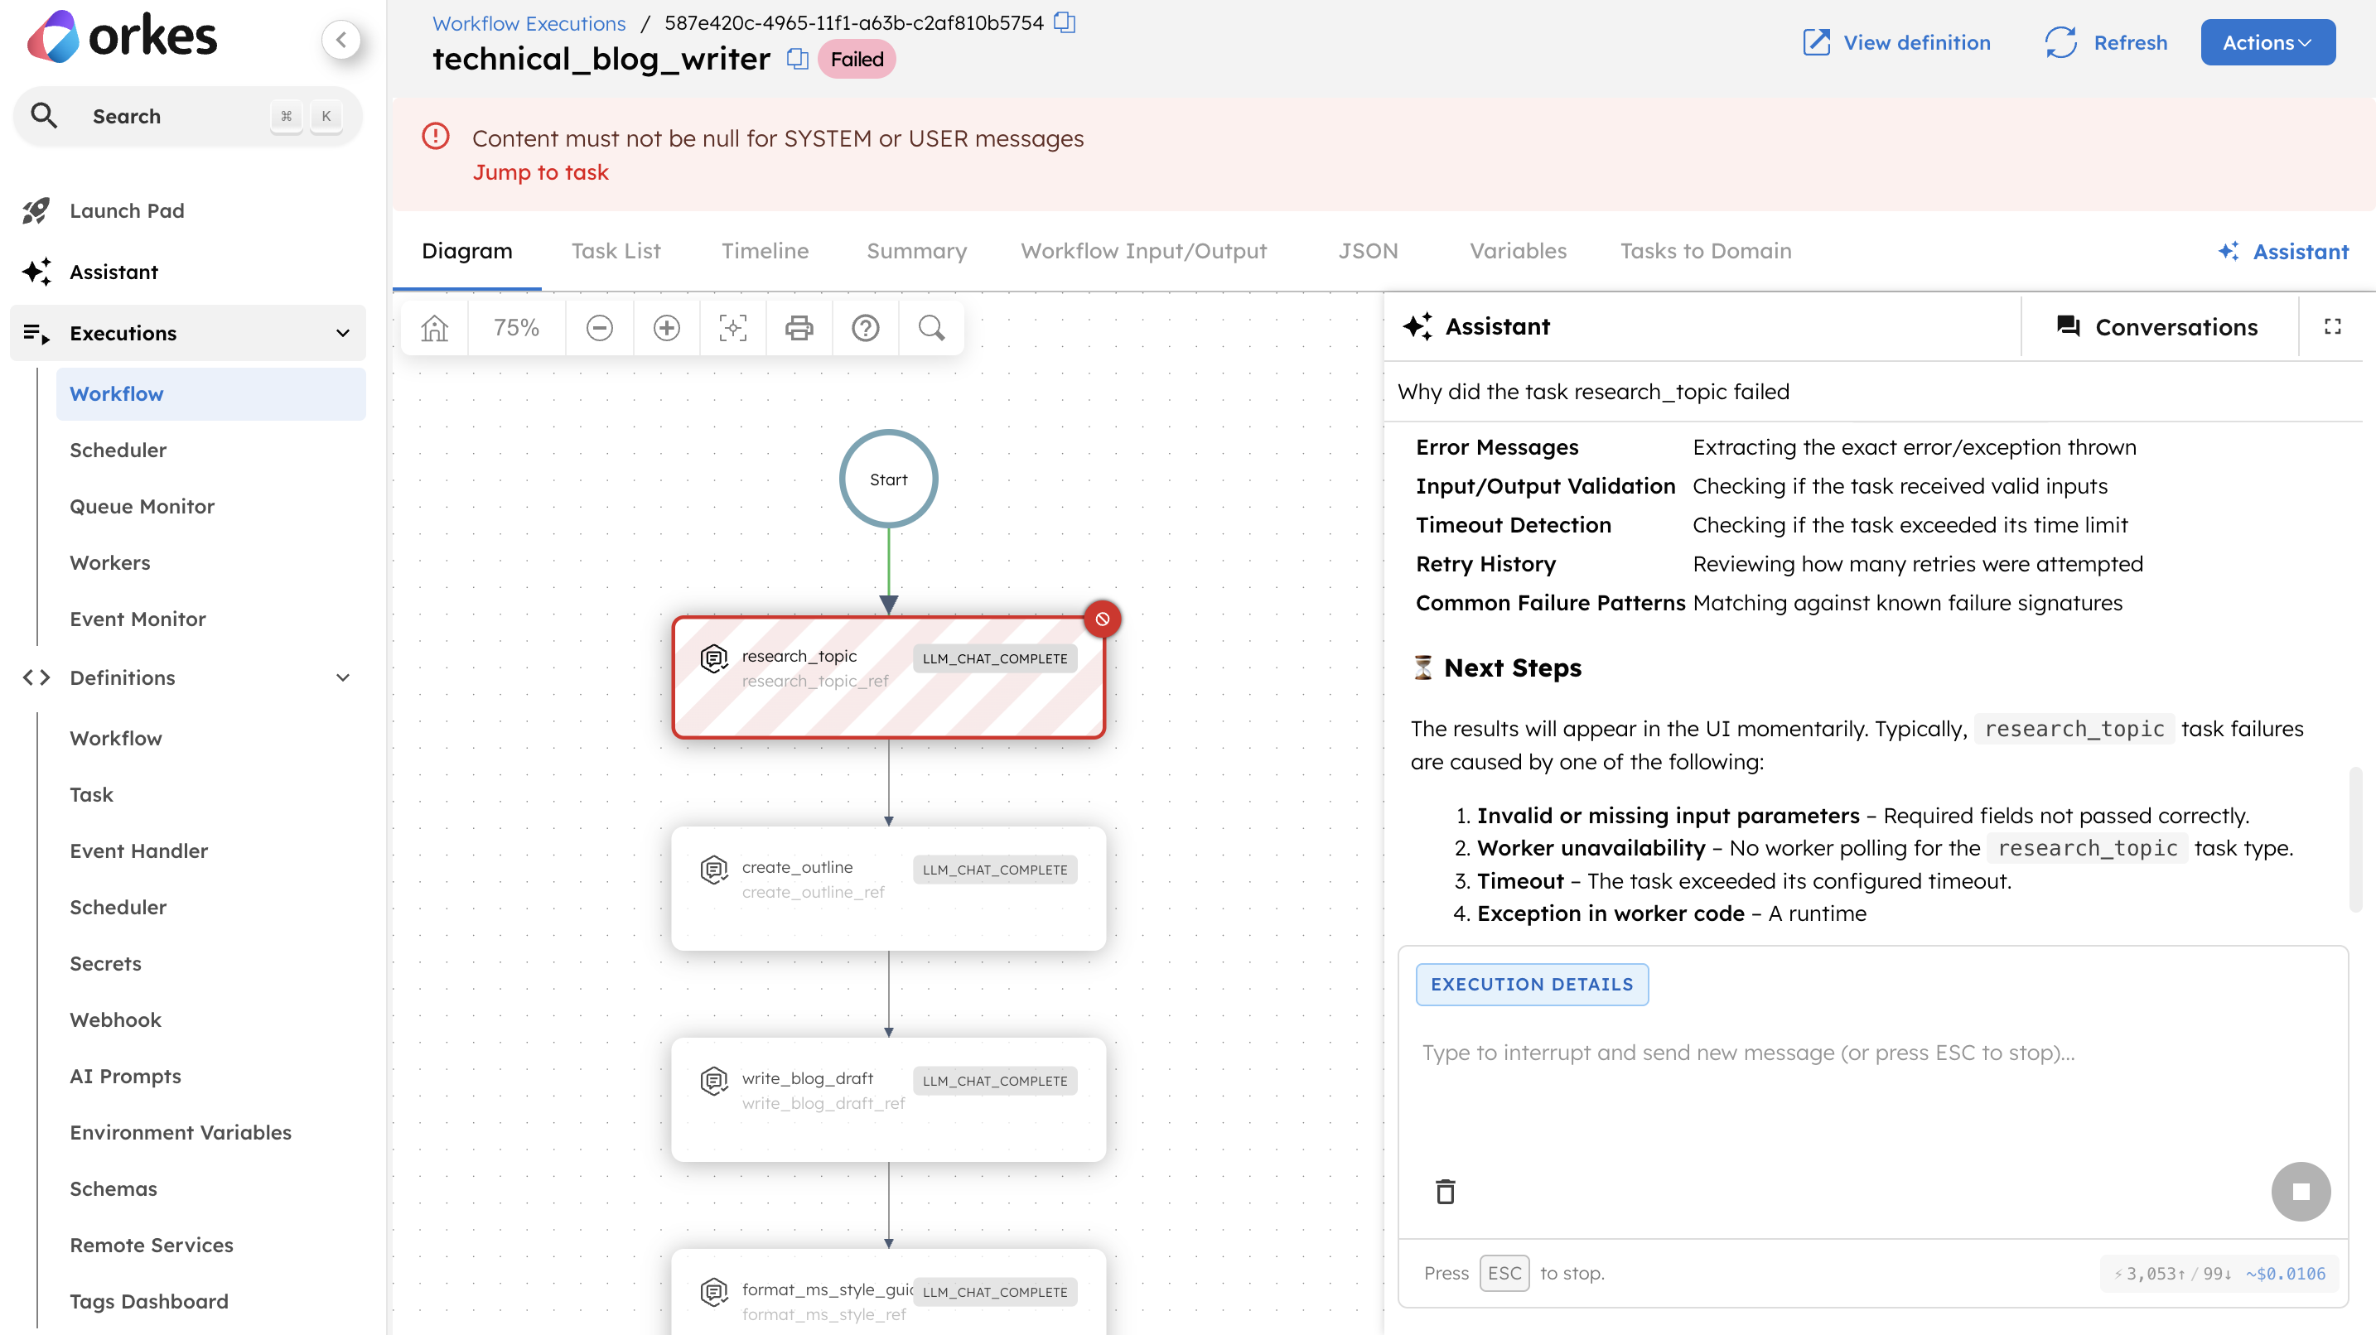The width and height of the screenshot is (2376, 1335).
Task: Go to Workflow Executions breadcrumb
Action: coord(529,23)
